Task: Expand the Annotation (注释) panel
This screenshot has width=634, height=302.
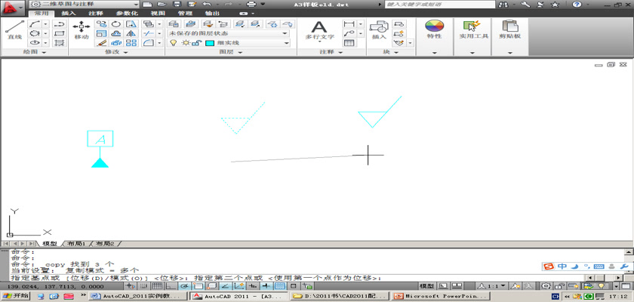Action: [331, 52]
